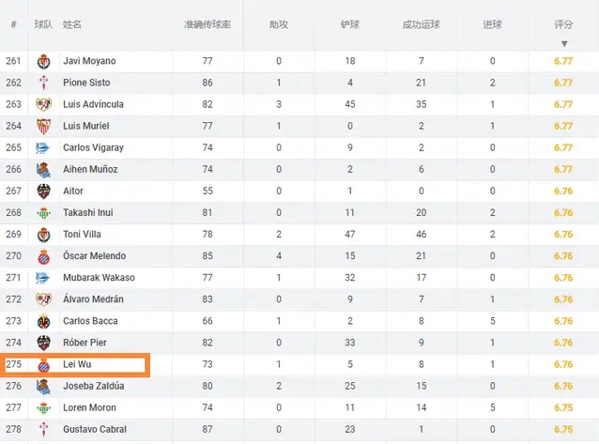Screen dimensions: 599x444
Task: Sort table by 助攻 column header
Action: [279, 23]
